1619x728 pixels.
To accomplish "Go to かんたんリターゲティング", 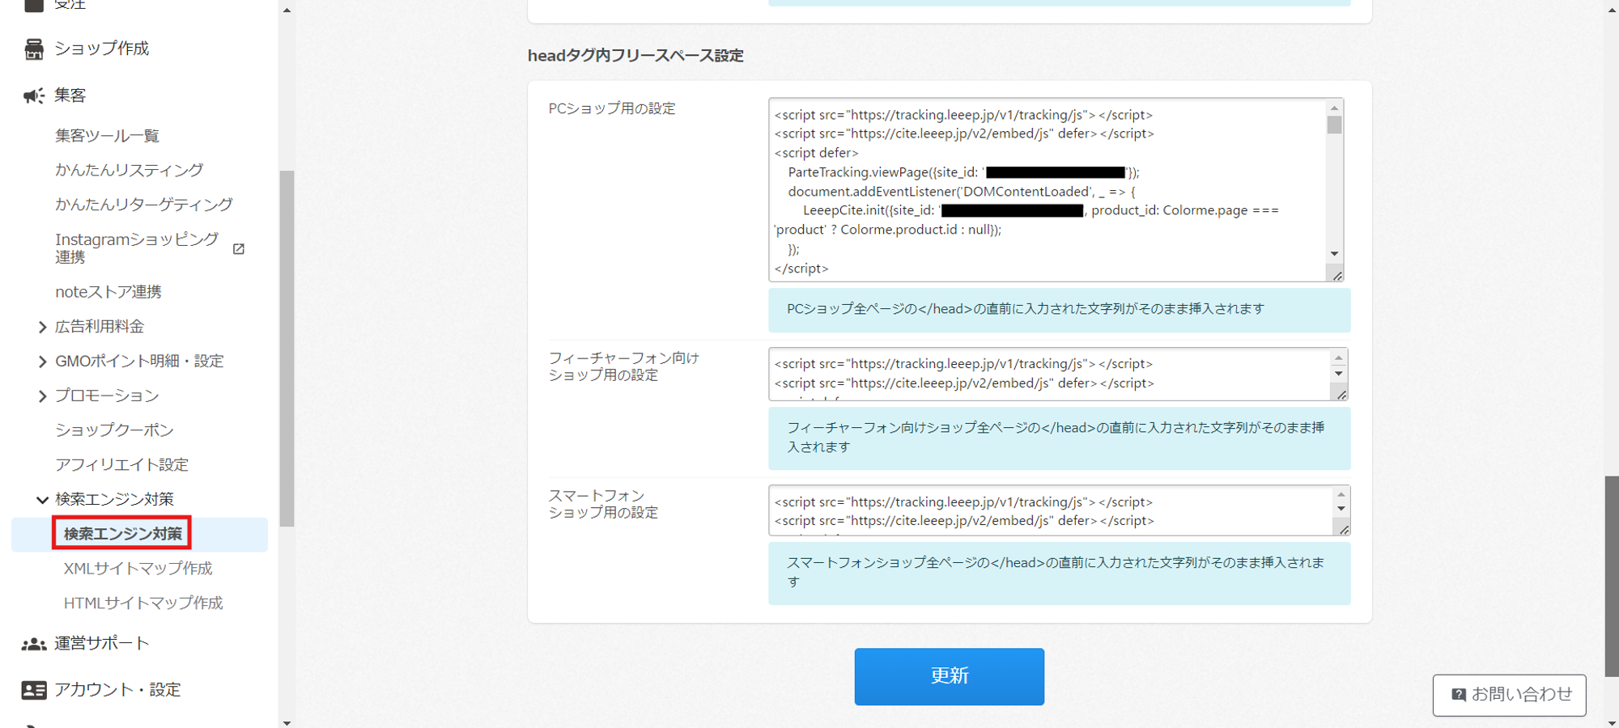I will click(144, 205).
